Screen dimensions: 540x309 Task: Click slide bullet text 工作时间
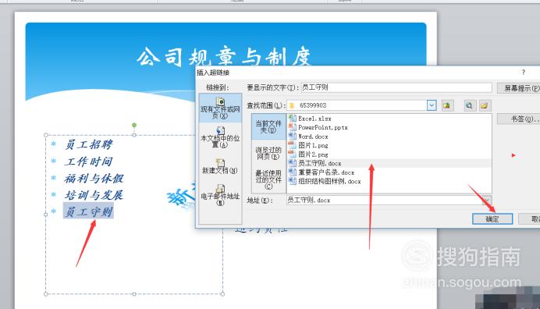89,162
